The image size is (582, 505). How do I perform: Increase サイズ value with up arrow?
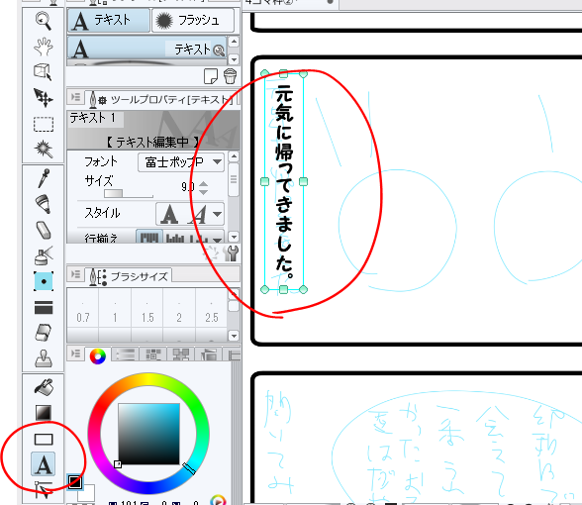tap(204, 183)
